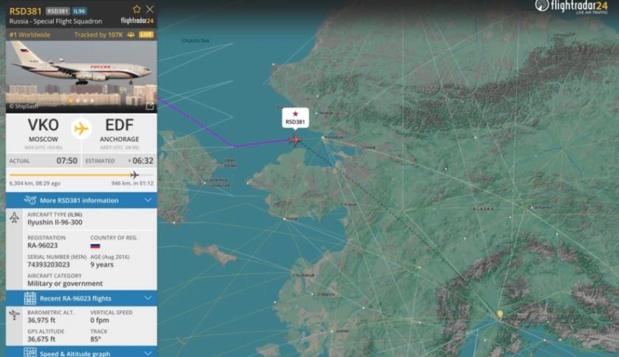Expand More RSD381 information section
The height and width of the screenshot is (357, 619).
point(81,201)
